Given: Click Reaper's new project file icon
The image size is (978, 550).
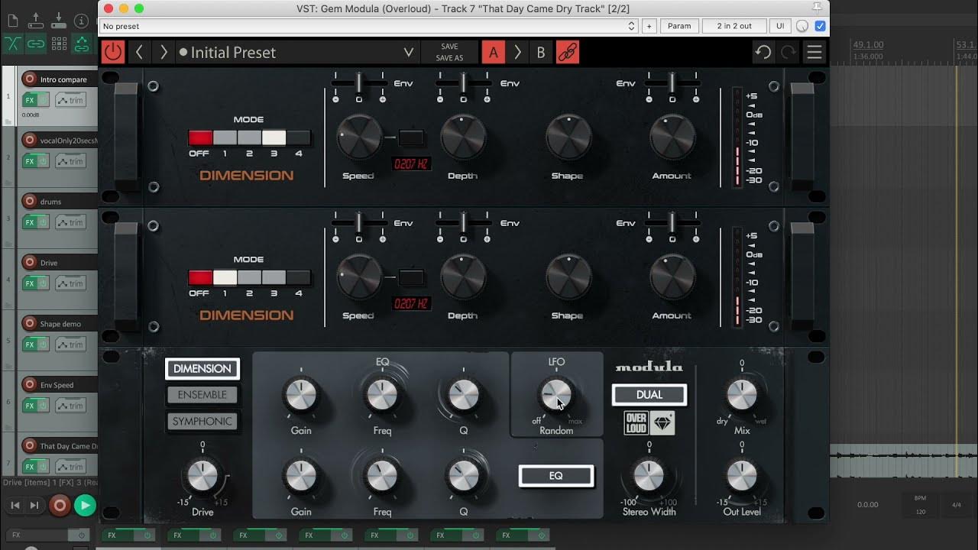Looking at the screenshot, I should (x=12, y=21).
